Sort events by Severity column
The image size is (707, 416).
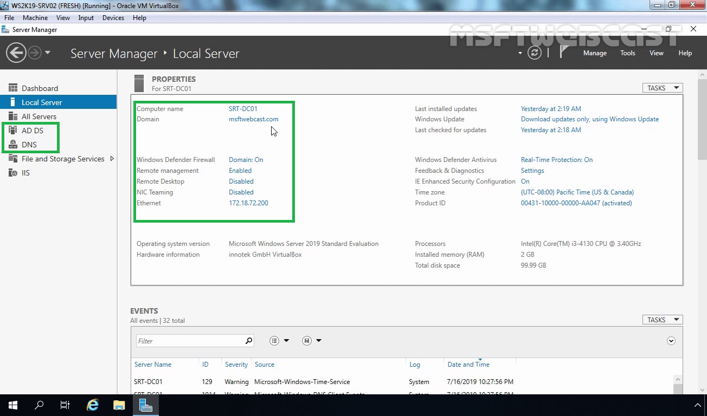[x=236, y=365]
